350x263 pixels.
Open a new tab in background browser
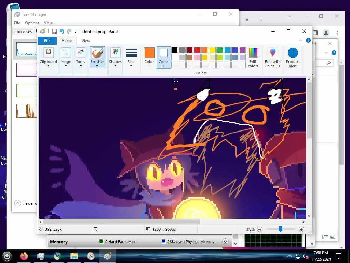[x=260, y=20]
